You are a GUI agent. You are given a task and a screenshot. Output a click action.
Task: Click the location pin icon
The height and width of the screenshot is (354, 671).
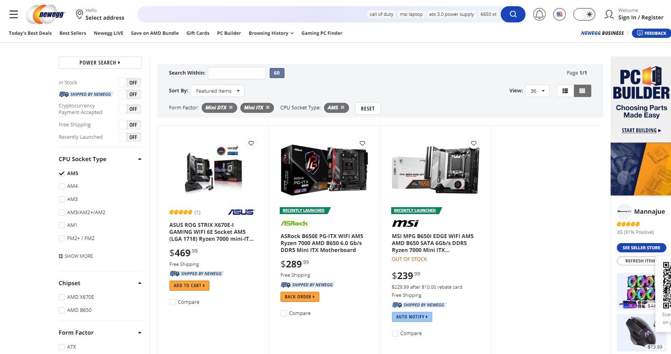click(79, 14)
